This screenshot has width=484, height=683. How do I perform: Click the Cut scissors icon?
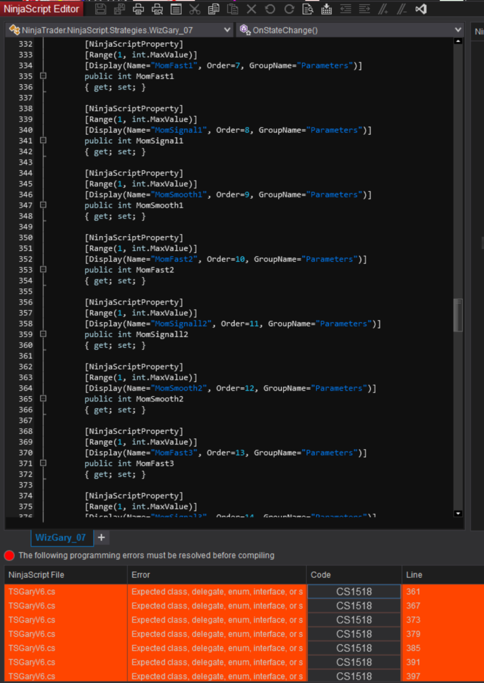tap(195, 9)
